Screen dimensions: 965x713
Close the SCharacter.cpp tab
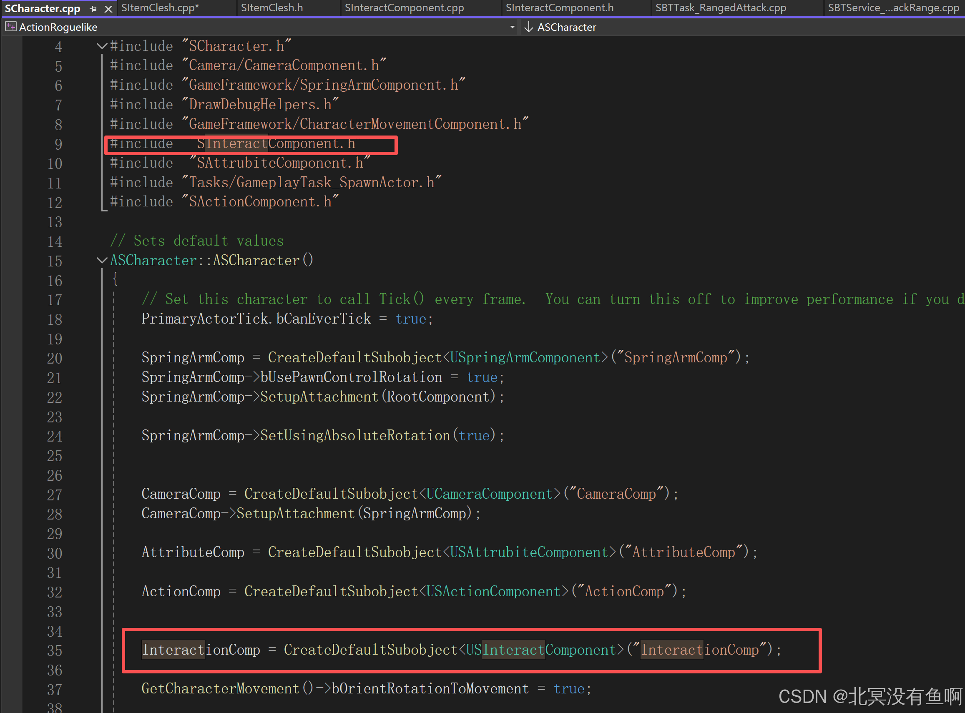[108, 9]
